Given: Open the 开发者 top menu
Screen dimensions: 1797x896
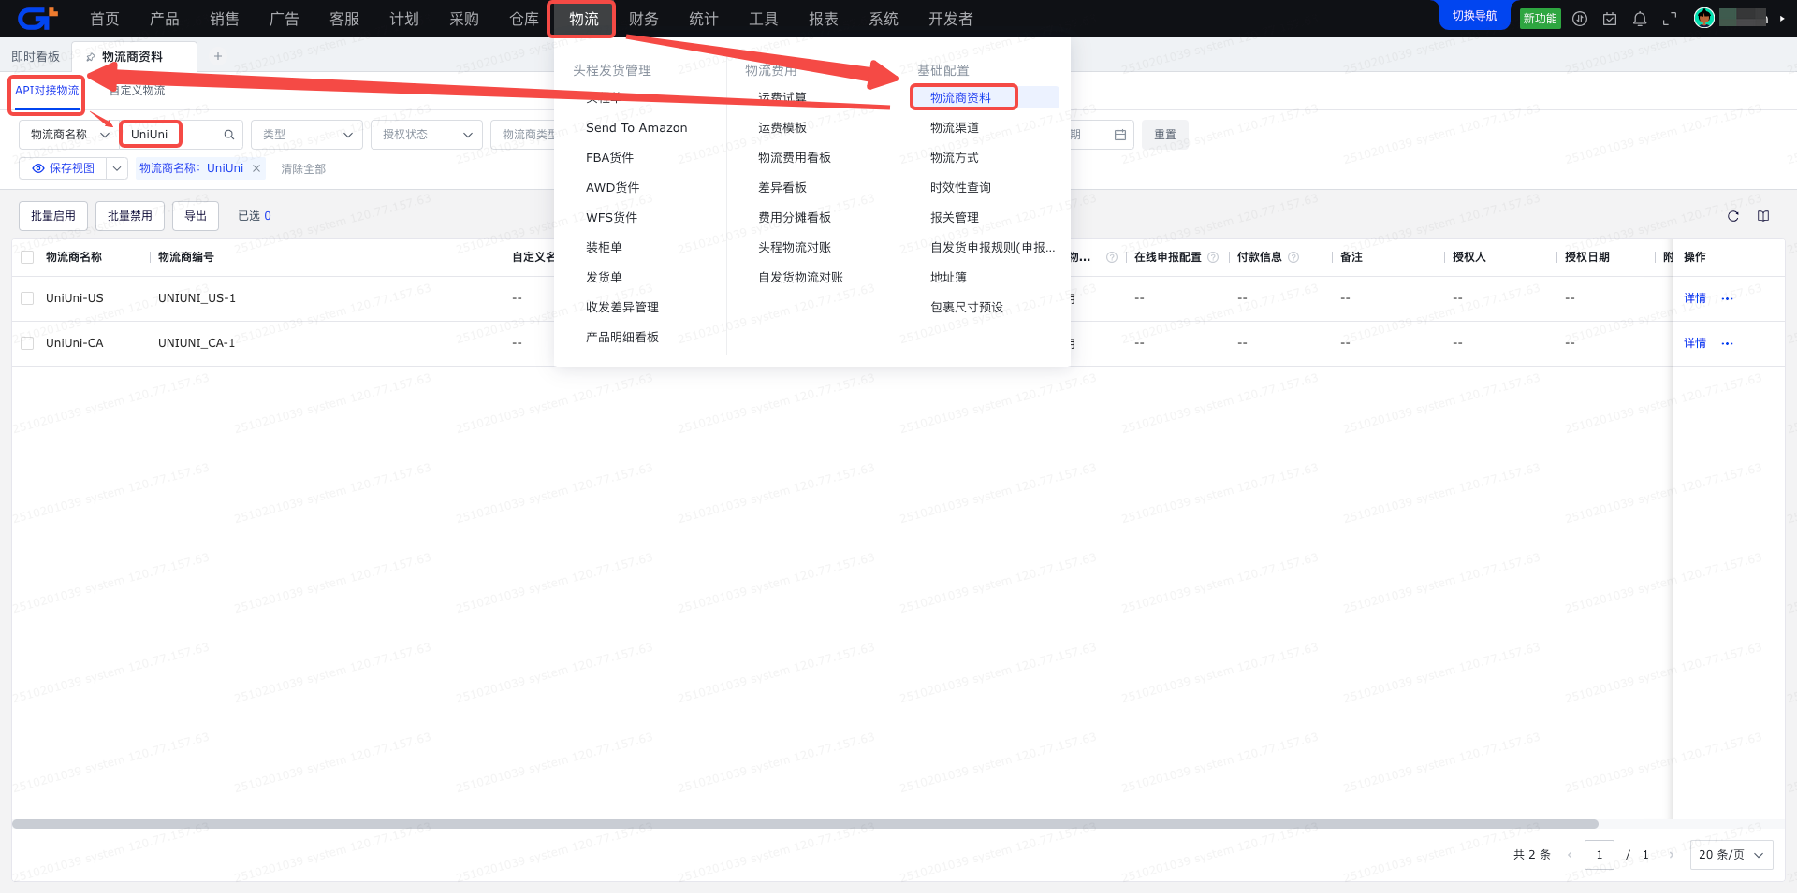Looking at the screenshot, I should [x=951, y=19].
